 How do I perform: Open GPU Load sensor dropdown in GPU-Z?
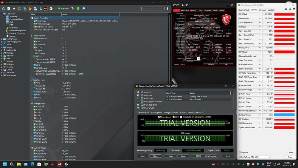(x=260, y=52)
